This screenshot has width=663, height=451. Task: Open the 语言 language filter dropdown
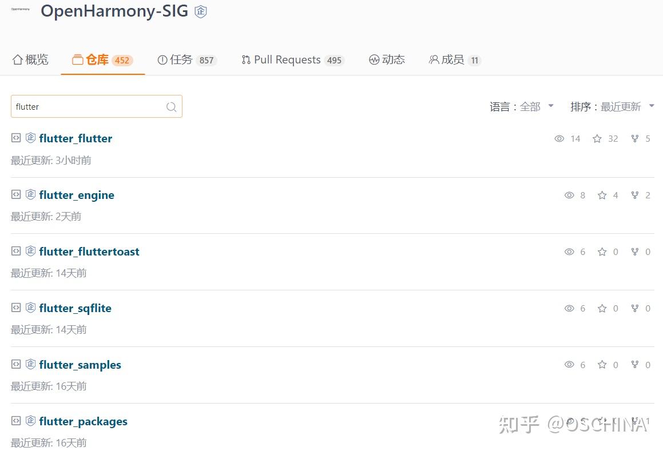(521, 106)
